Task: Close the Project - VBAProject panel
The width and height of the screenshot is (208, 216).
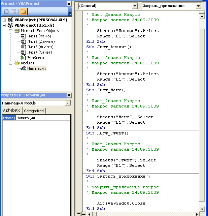Action: 69,4
